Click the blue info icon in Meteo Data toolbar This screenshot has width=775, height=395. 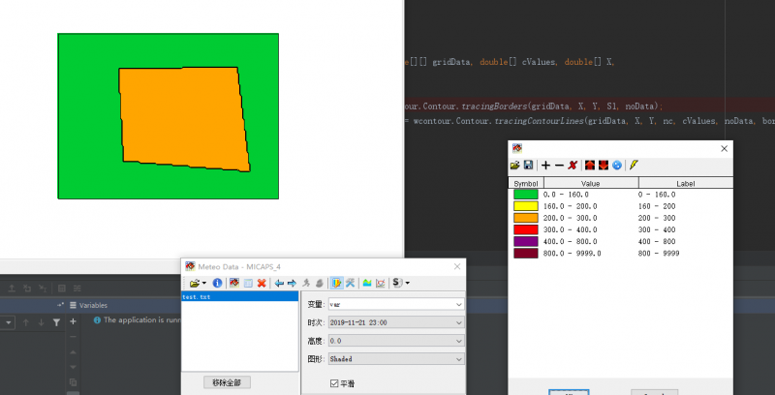218,283
